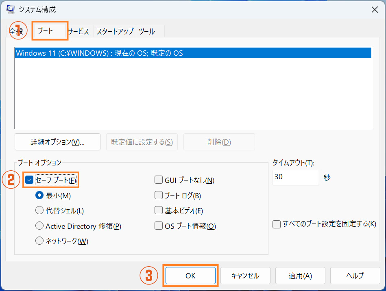Select the ネットワーク(W) radio option
Screen dimensions: 386x291
pyautogui.click(x=39, y=241)
